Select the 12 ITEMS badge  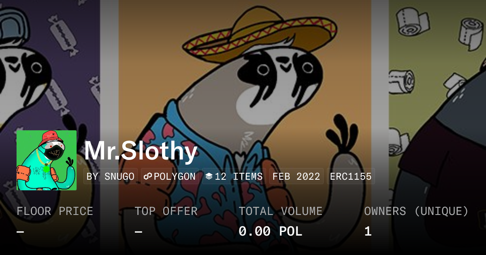(x=234, y=176)
